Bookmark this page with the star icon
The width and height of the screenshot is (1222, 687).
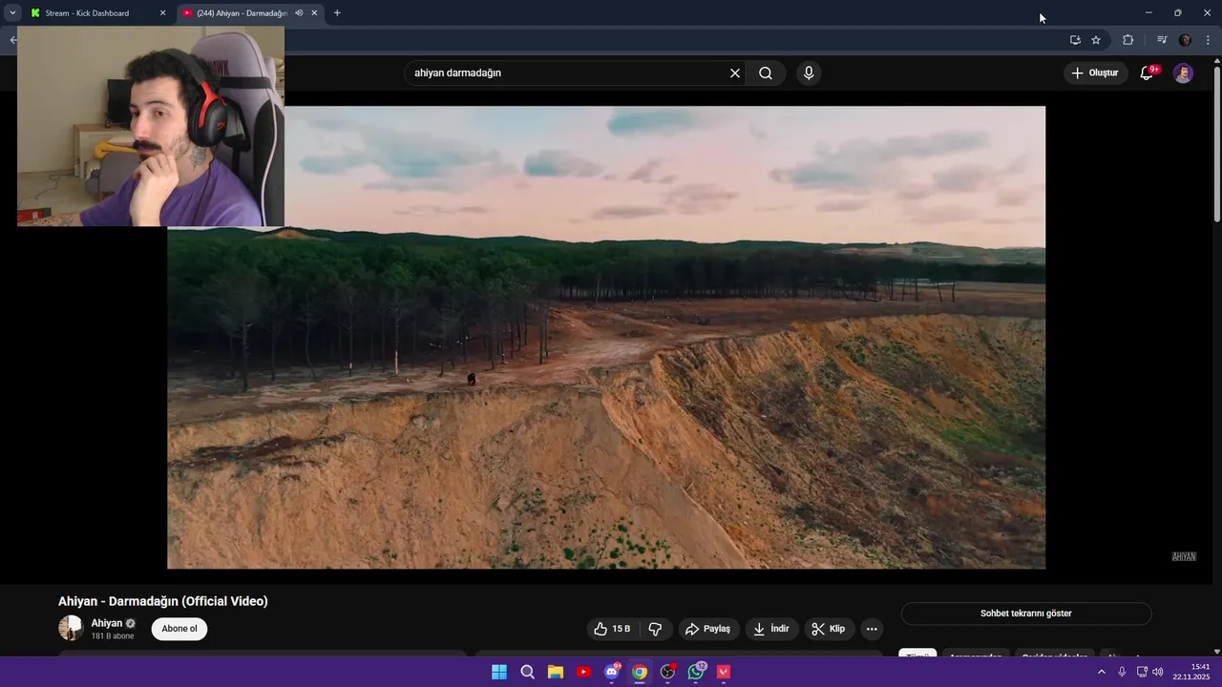(1096, 40)
